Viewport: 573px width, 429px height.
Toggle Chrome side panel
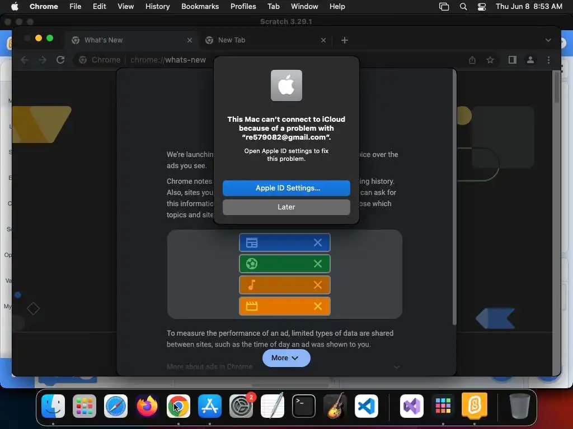click(x=513, y=60)
